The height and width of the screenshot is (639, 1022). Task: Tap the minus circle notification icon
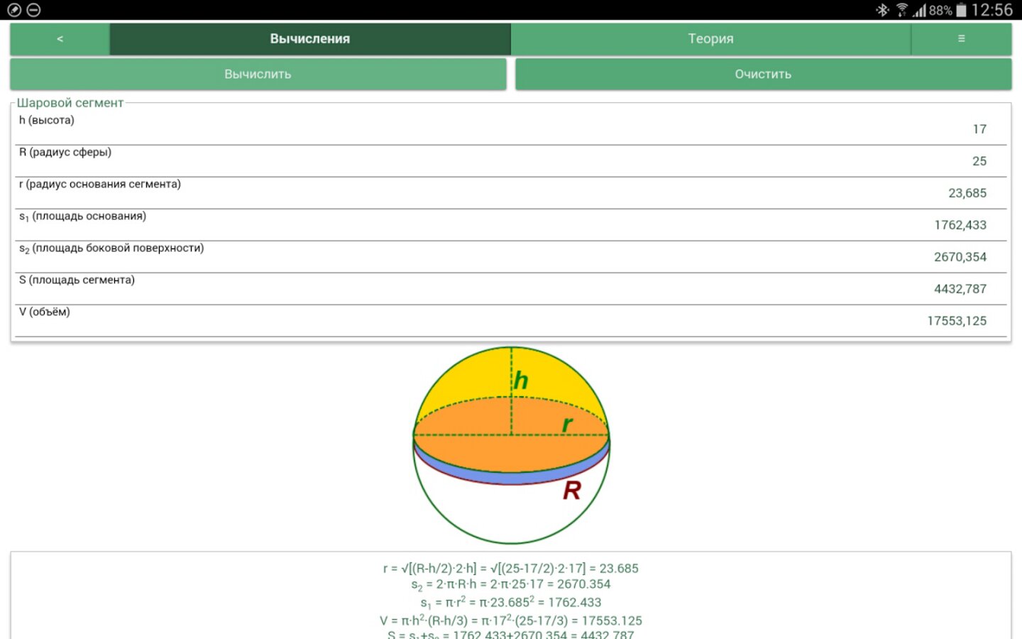pyautogui.click(x=33, y=10)
